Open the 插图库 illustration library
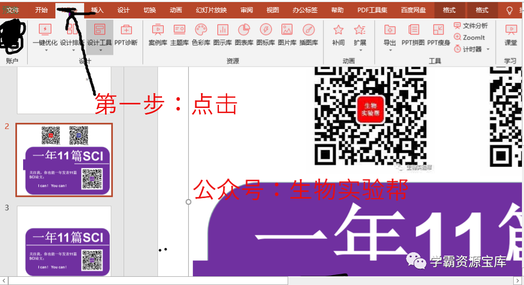Viewport: 524px width, 285px height. pyautogui.click(x=309, y=35)
